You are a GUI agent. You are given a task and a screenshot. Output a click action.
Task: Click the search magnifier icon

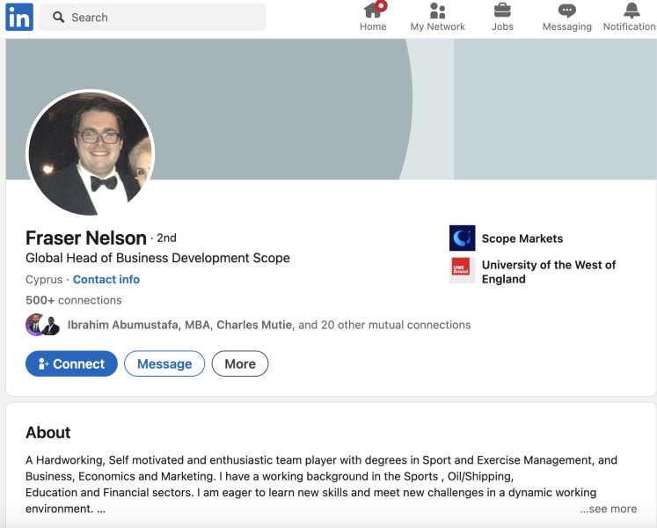coord(59,17)
